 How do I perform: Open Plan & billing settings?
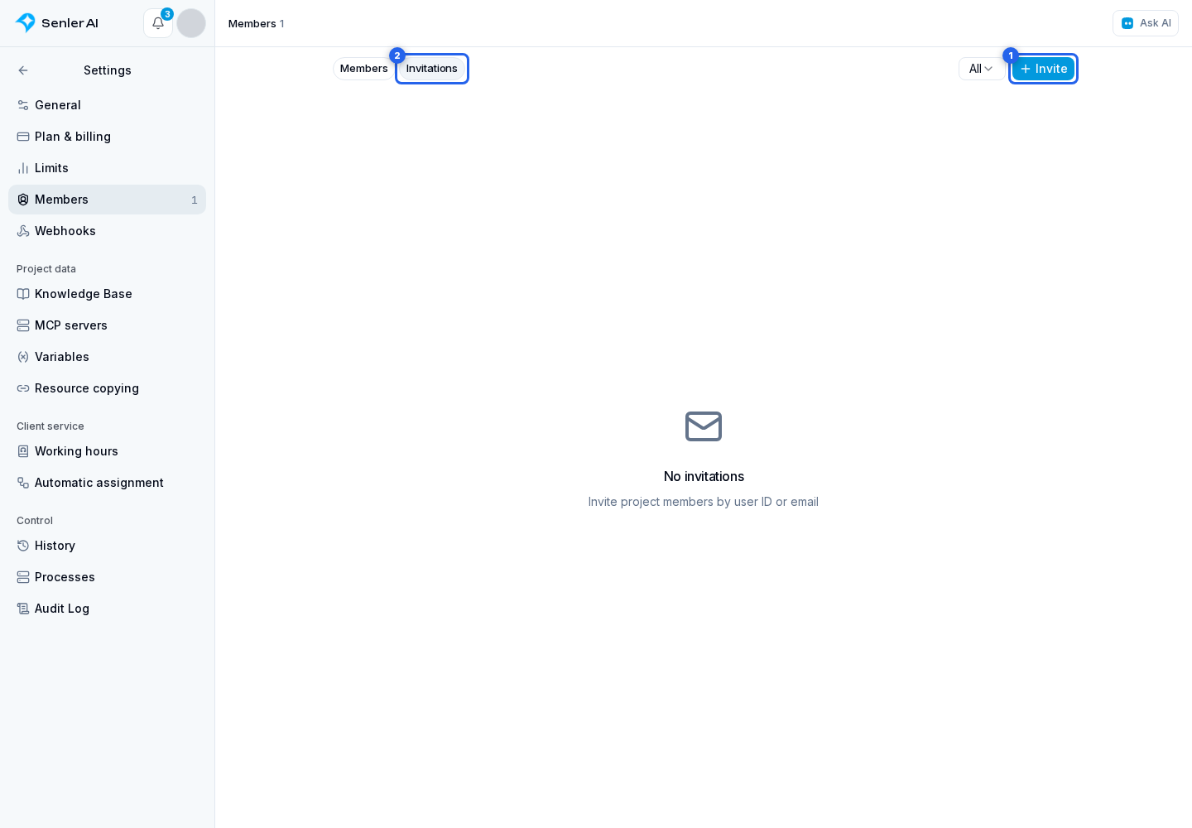[107, 137]
